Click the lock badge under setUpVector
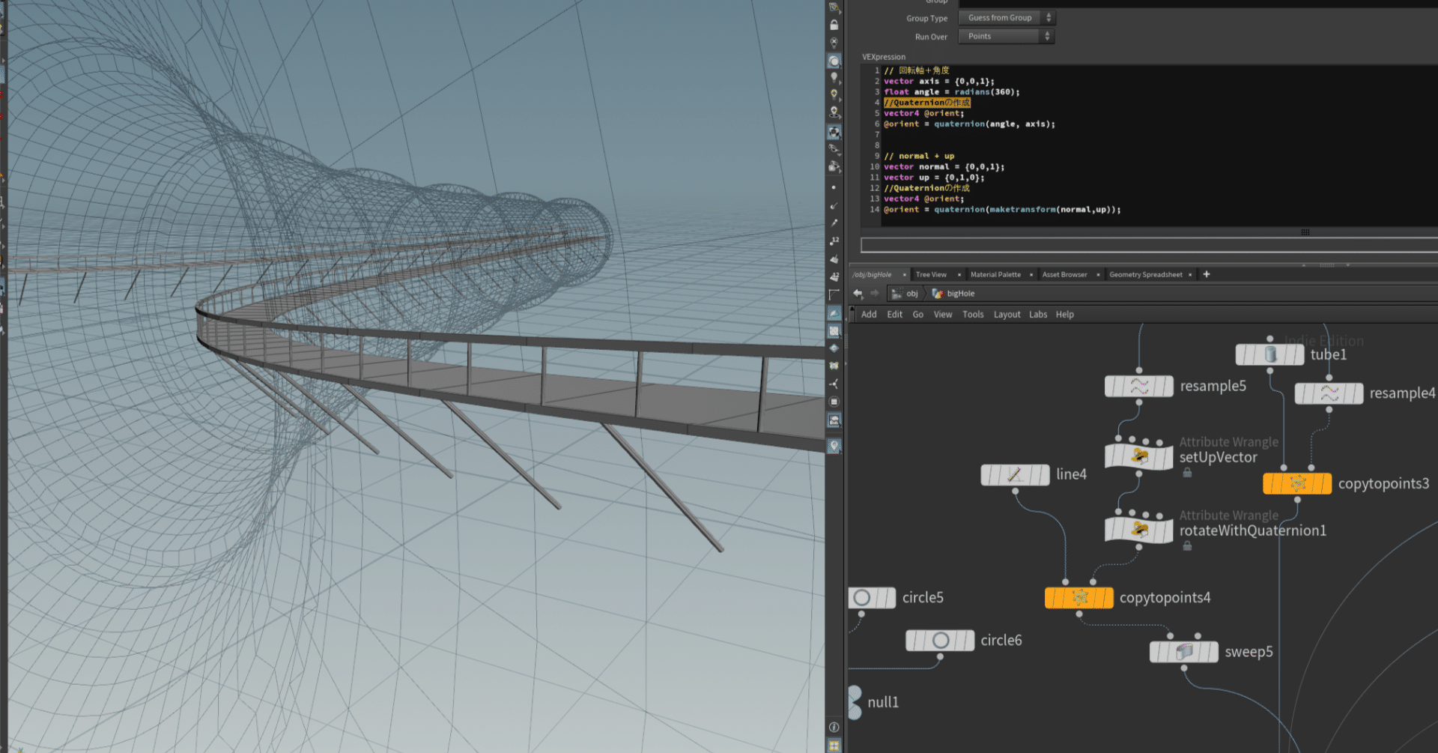Screen dimensions: 1438x753 point(1187,473)
